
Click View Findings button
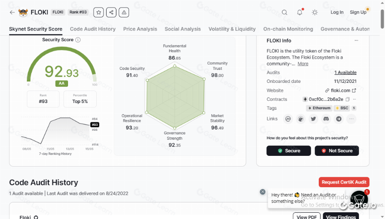341,217
